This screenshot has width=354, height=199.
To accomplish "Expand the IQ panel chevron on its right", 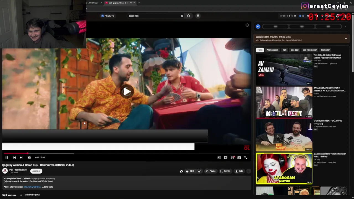I will coord(345,27).
